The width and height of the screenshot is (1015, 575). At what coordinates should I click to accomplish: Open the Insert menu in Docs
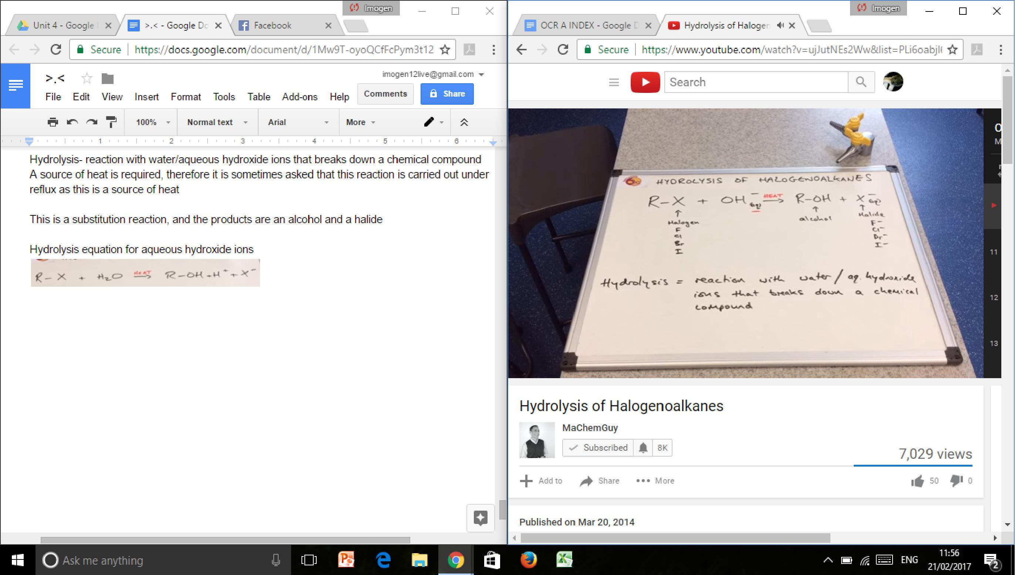(146, 97)
